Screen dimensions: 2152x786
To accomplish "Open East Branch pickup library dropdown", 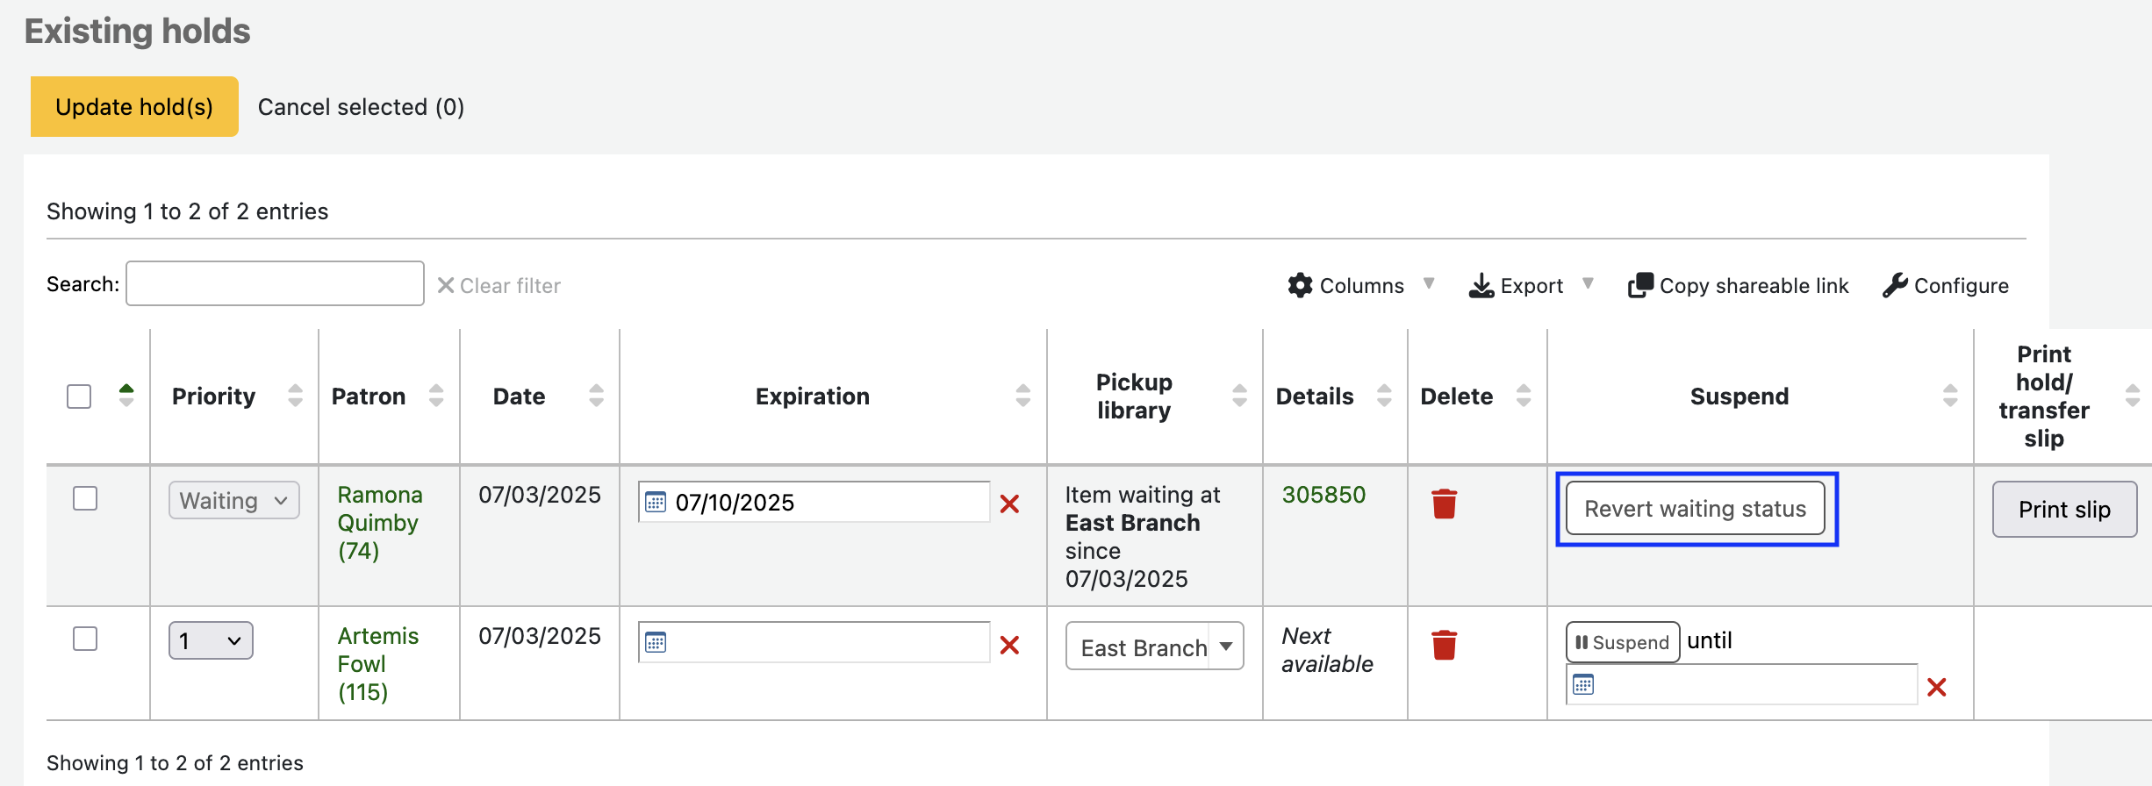I will 1154,647.
